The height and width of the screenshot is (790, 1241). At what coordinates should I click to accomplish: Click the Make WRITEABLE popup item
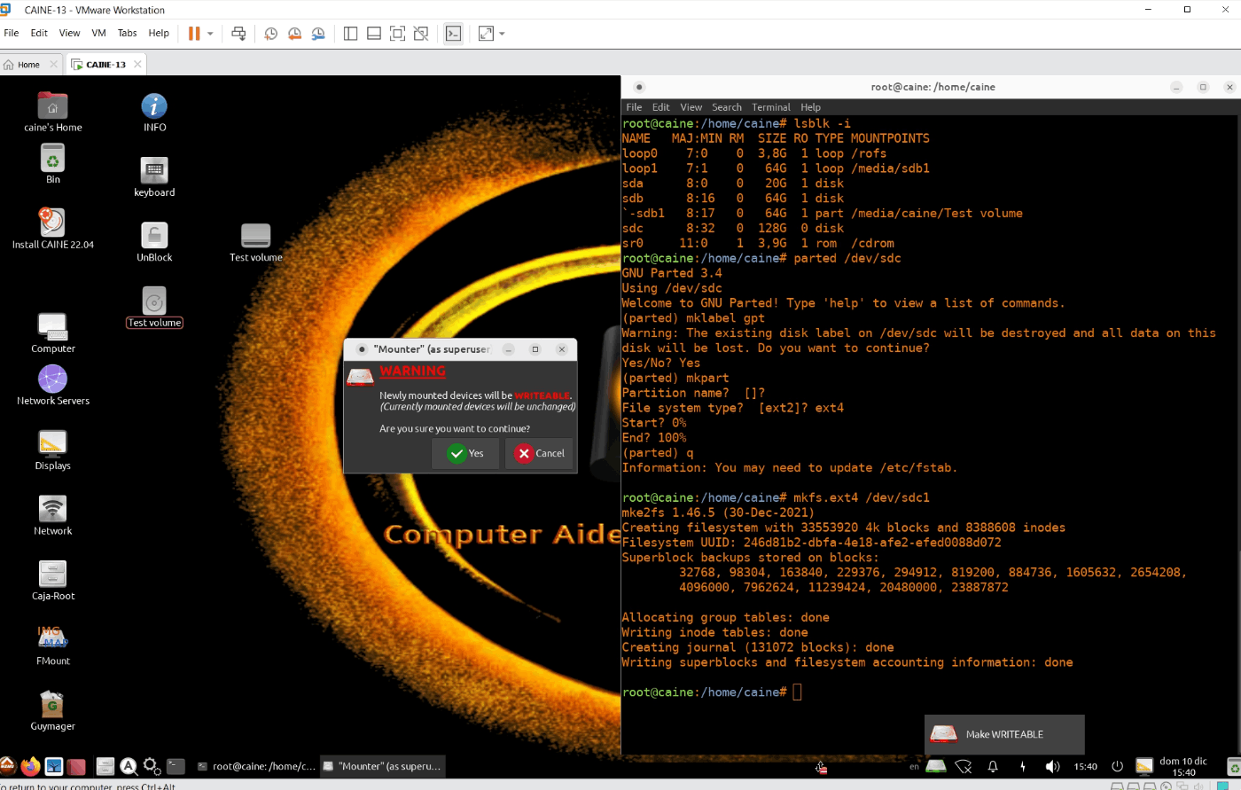(x=1004, y=734)
